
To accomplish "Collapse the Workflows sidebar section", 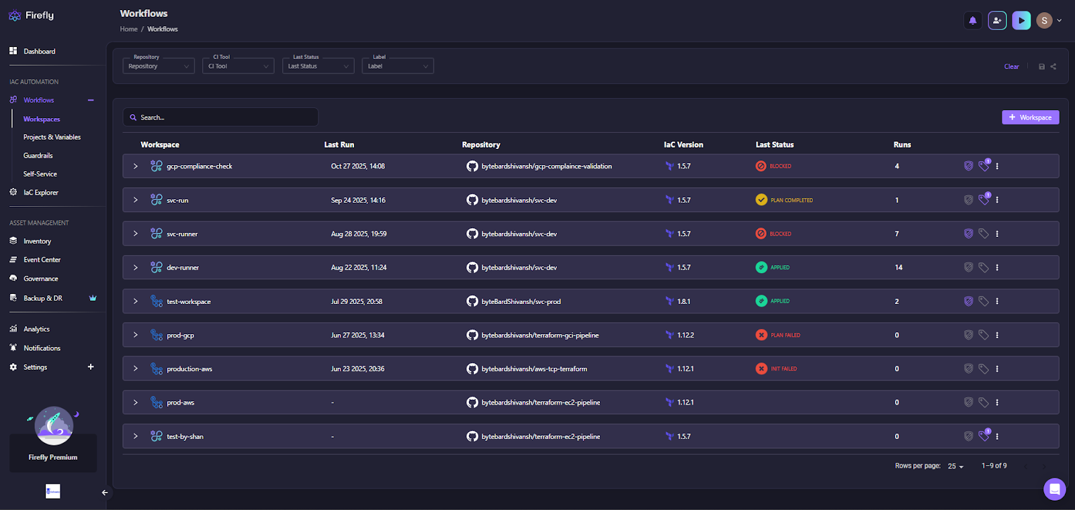I will coord(91,100).
